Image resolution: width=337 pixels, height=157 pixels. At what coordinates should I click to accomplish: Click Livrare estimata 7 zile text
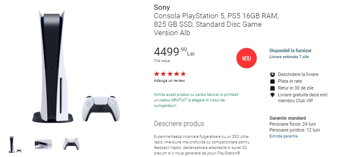coord(289,57)
